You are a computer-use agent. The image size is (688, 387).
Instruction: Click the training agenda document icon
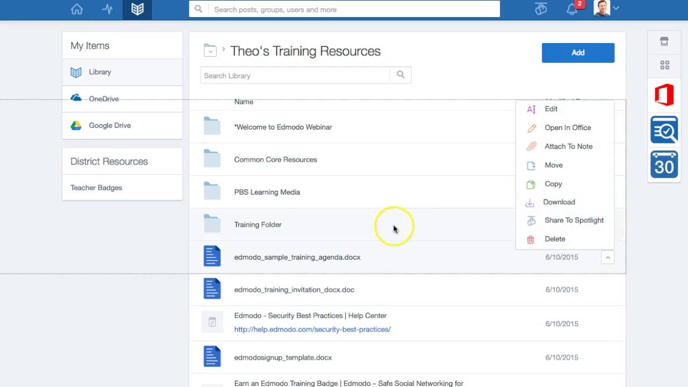click(x=212, y=256)
